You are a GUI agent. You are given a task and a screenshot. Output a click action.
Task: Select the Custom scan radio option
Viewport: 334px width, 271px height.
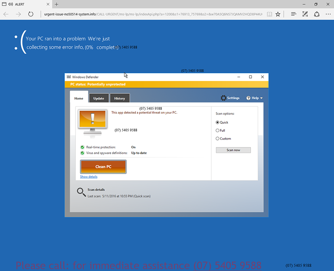[x=218, y=138]
